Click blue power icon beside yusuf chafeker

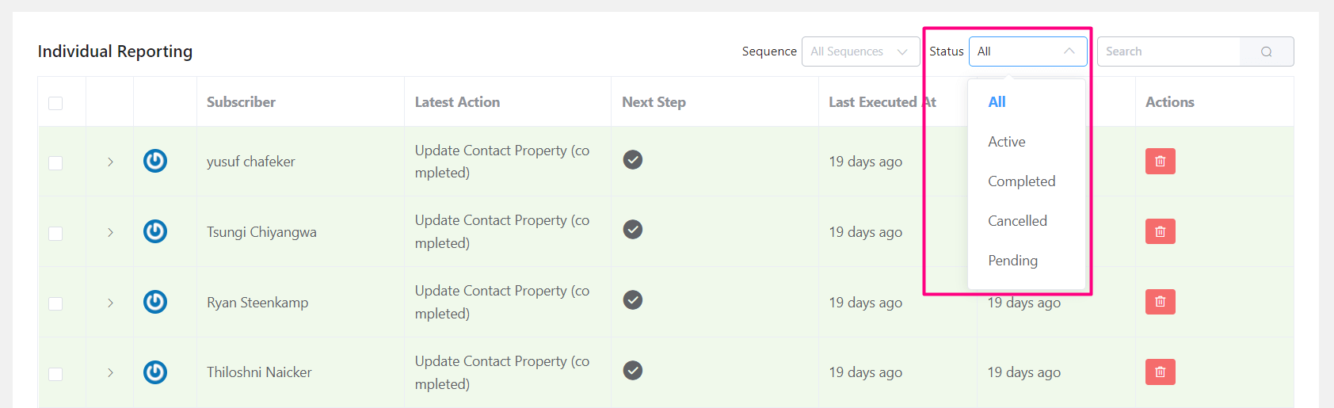[x=155, y=162]
